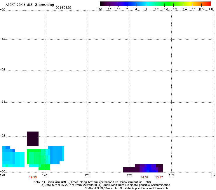
Task: Click the '126' longitude axis label
Action: pos(87,175)
